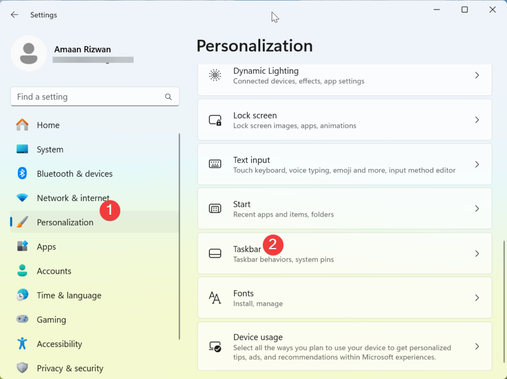Click the main content scrollbar
This screenshot has height=379, width=507.
(x=504, y=302)
